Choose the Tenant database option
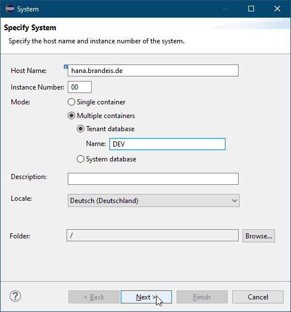Image resolution: width=291 pixels, height=312 pixels. pyautogui.click(x=80, y=129)
